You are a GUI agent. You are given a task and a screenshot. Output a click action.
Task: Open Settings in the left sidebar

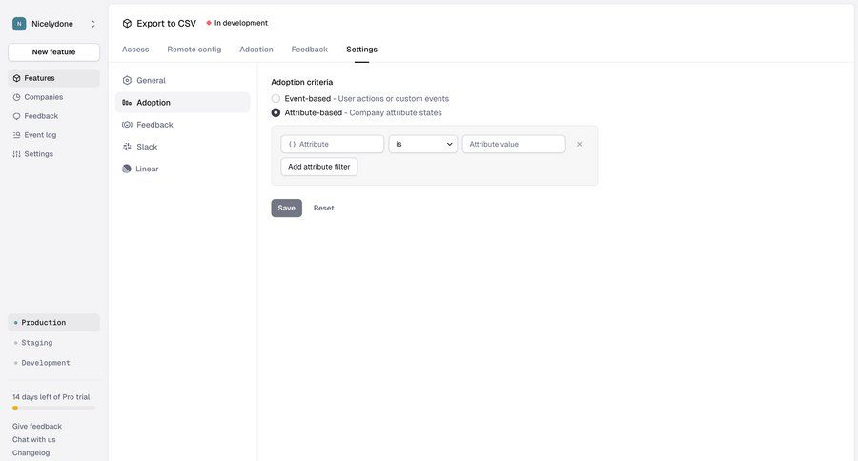tap(53, 154)
